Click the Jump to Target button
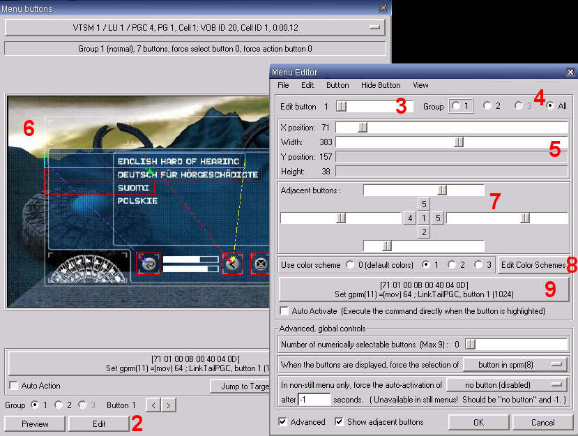The width and height of the screenshot is (578, 436). (240, 386)
